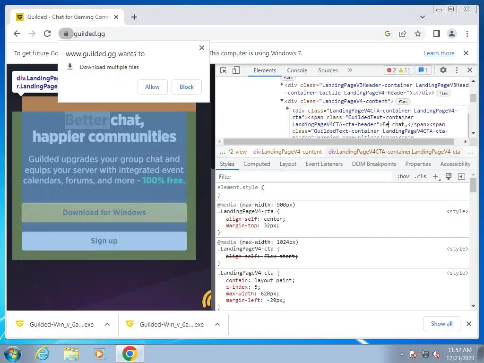
Task: Toggle the :hov element state button
Action: coord(403,177)
